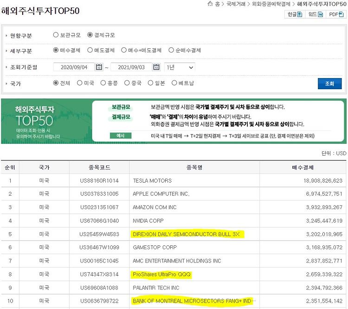348x309 pixels.
Task: Click AMAZON COM INC row name
Action: (x=155, y=207)
